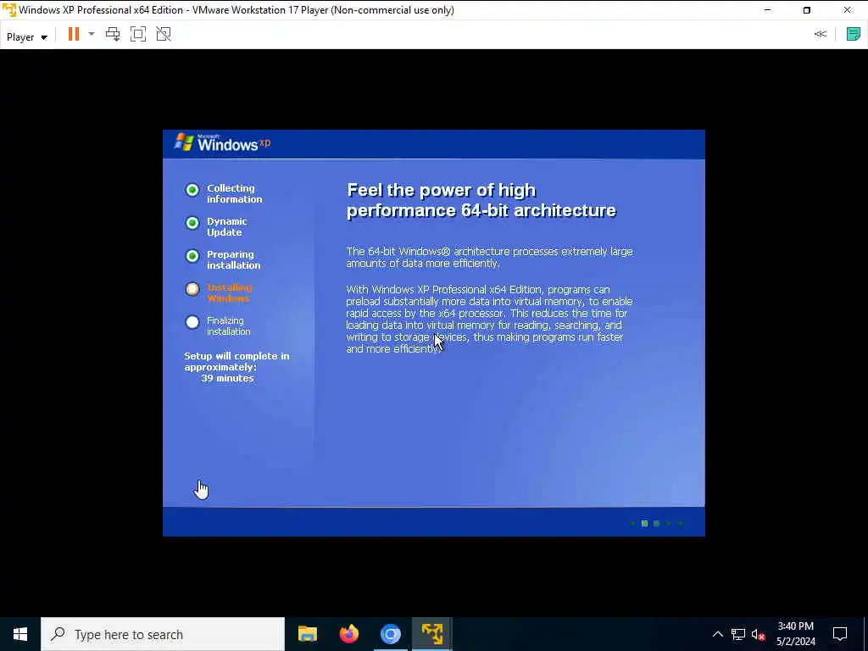Expand the power options dropdown arrow
Image resolution: width=868 pixels, height=651 pixels.
[92, 34]
